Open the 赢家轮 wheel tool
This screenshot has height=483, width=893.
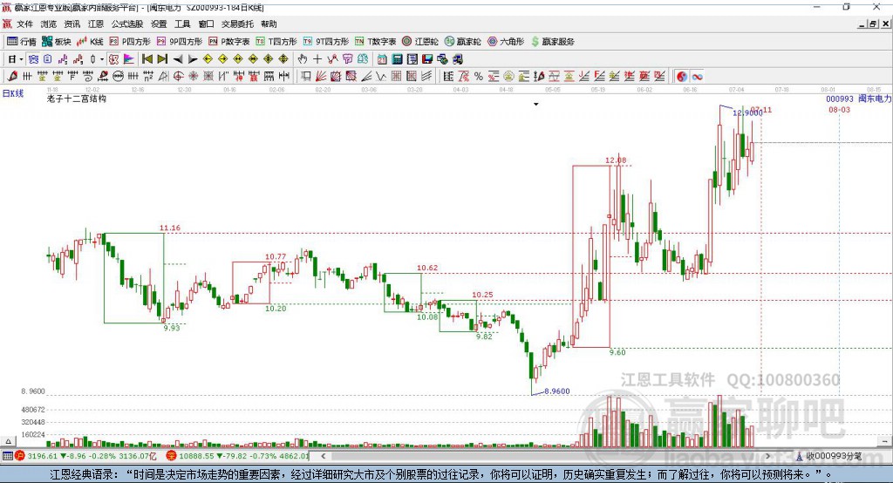coord(463,42)
